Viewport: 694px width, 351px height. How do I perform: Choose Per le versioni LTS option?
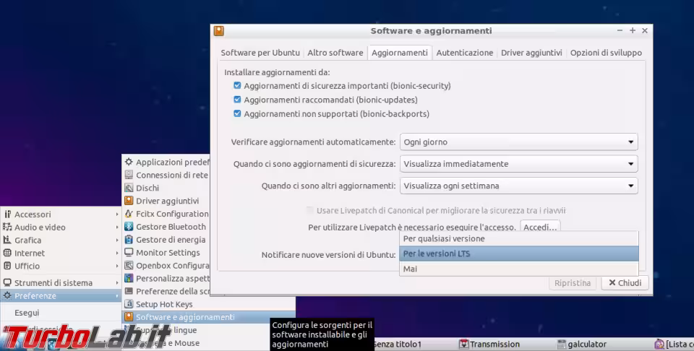pos(519,253)
